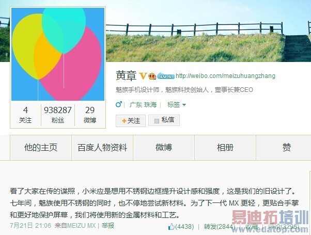Click the male gender symbol icon
This screenshot has width=311, height=235.
(119, 104)
